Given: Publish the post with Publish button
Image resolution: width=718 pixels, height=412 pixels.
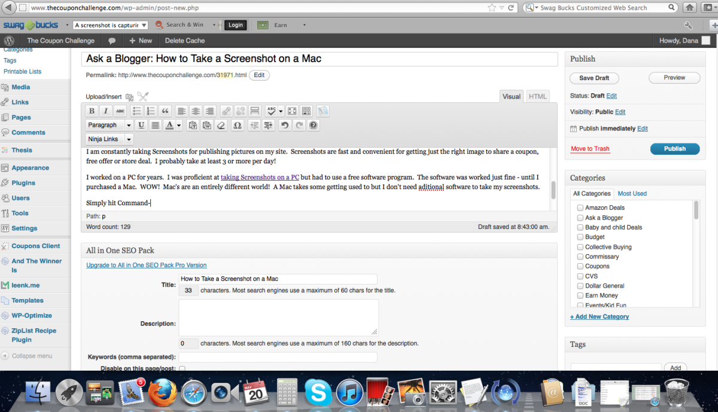Looking at the screenshot, I should pos(674,148).
